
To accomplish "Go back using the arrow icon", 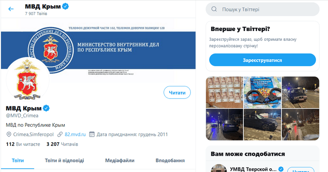I will (x=11, y=9).
